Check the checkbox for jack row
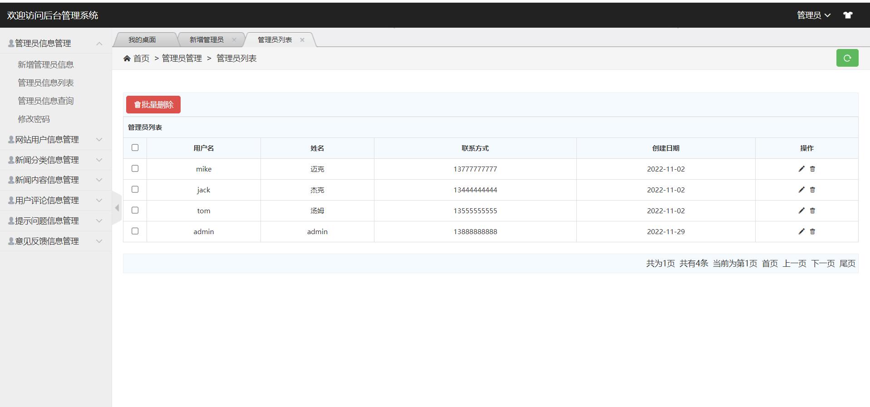This screenshot has width=870, height=407. (x=135, y=189)
